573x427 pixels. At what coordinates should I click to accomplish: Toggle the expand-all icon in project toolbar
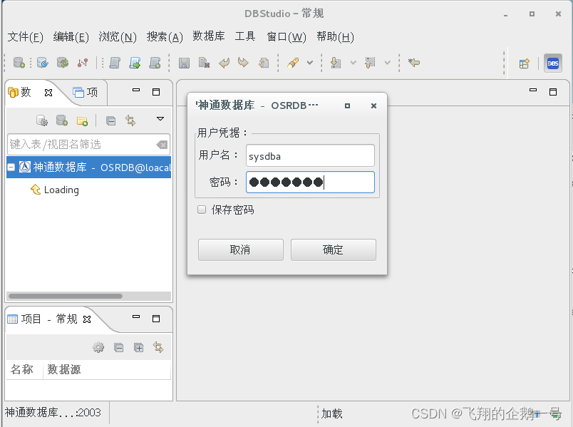click(138, 347)
